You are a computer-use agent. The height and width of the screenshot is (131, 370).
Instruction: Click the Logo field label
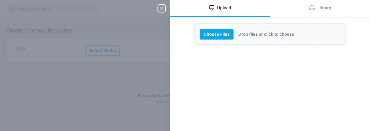pyautogui.click(x=20, y=48)
